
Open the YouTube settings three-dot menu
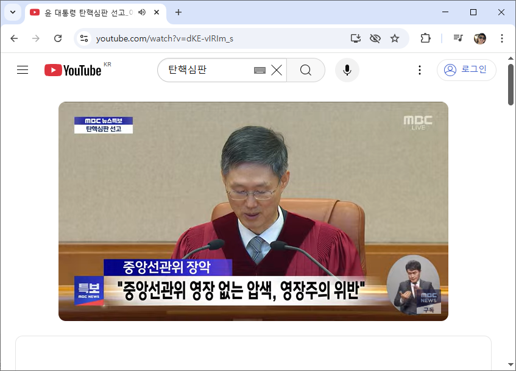(x=420, y=70)
